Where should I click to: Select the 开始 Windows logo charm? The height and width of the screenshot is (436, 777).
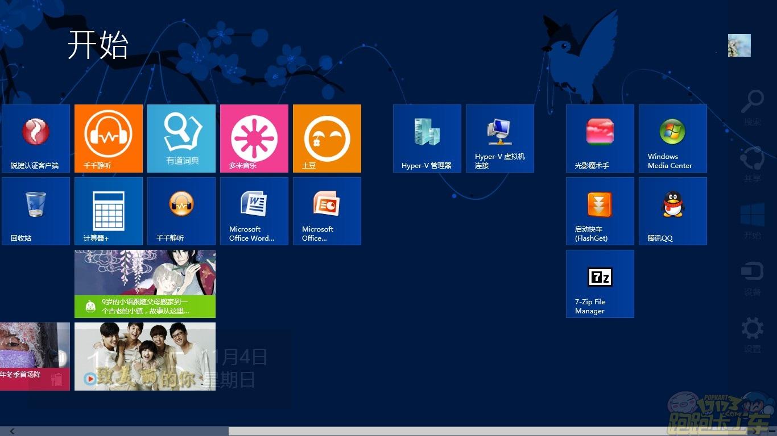752,221
